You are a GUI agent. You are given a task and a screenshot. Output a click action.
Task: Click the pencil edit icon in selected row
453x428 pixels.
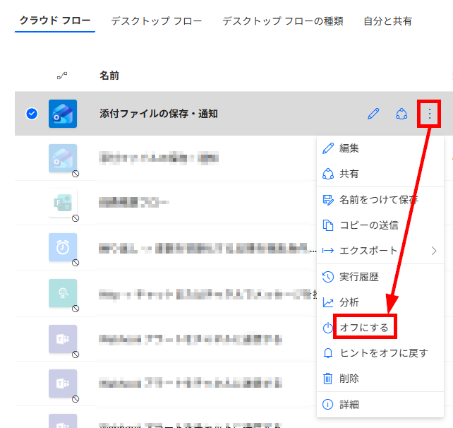coord(373,114)
